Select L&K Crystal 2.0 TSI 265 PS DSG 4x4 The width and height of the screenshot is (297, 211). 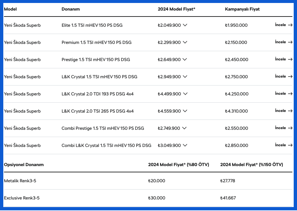(98, 111)
